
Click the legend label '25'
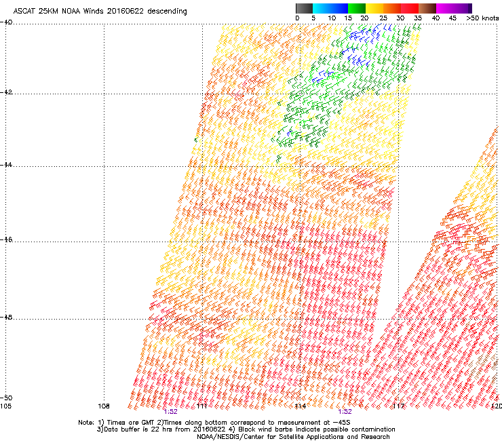pos(383,18)
